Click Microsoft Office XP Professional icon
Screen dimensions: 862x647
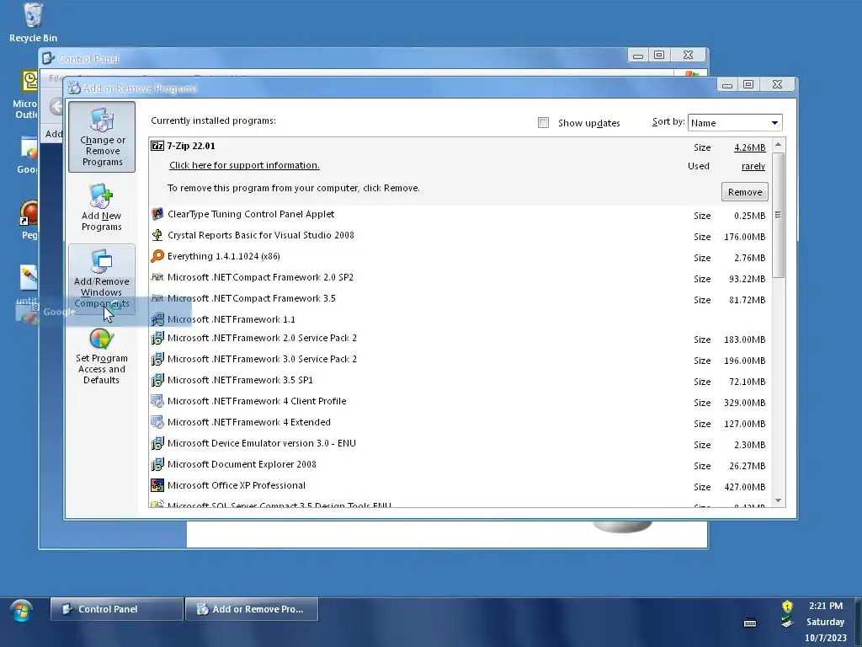[157, 485]
